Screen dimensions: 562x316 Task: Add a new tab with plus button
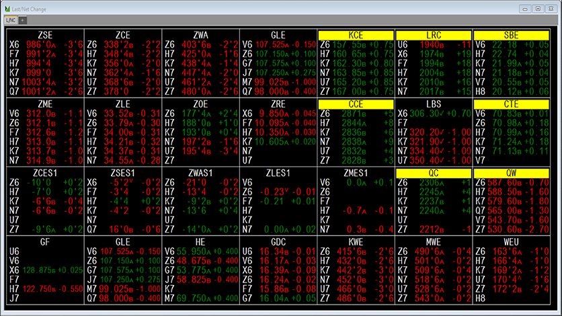click(x=22, y=20)
